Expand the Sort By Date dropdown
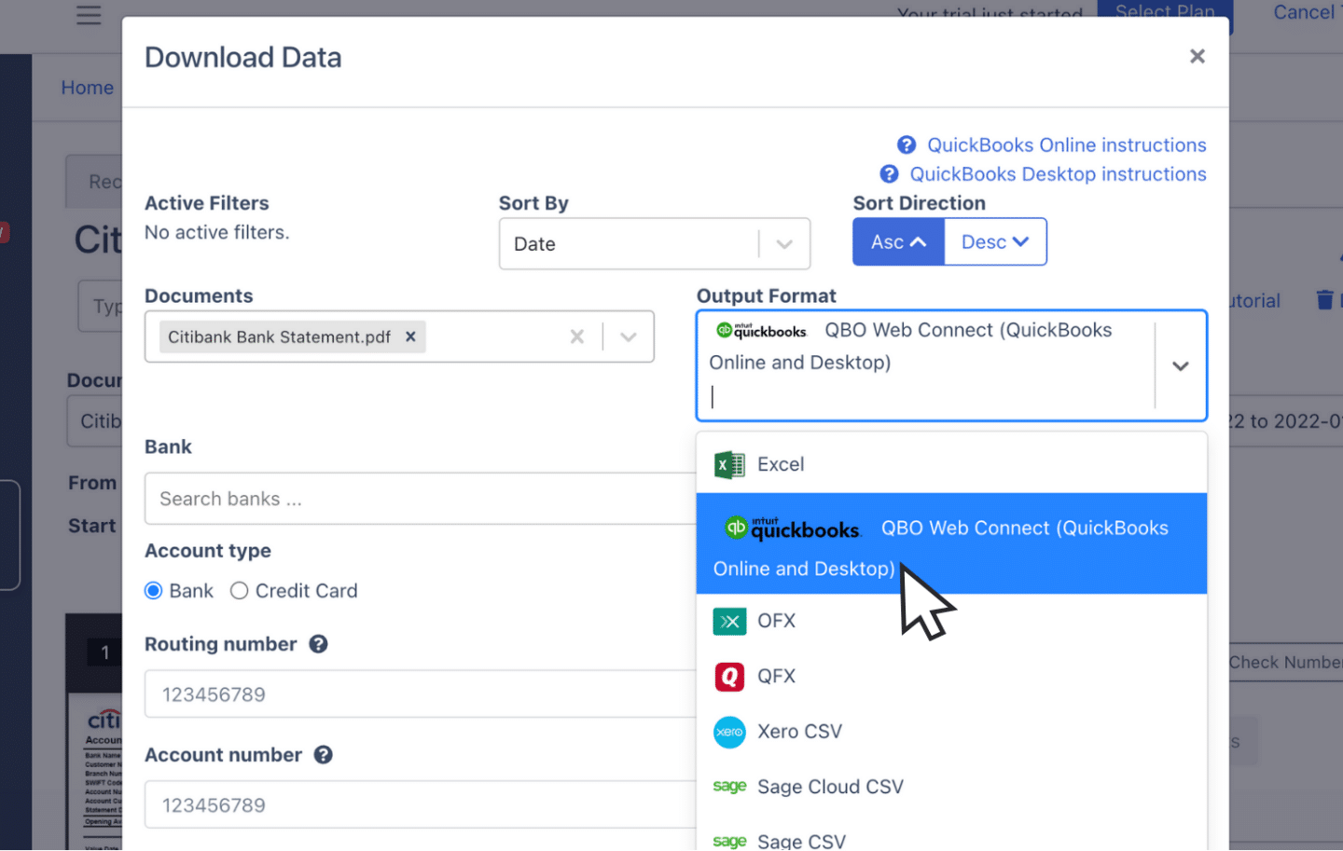The image size is (1343, 851). pyautogui.click(x=784, y=244)
